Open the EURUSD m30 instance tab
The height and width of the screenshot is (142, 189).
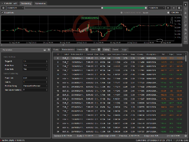tap(10, 3)
